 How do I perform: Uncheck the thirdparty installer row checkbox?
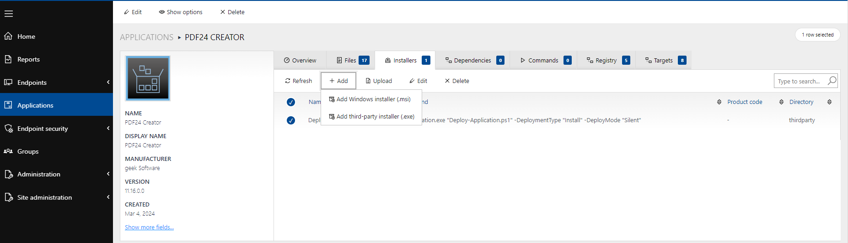click(291, 120)
